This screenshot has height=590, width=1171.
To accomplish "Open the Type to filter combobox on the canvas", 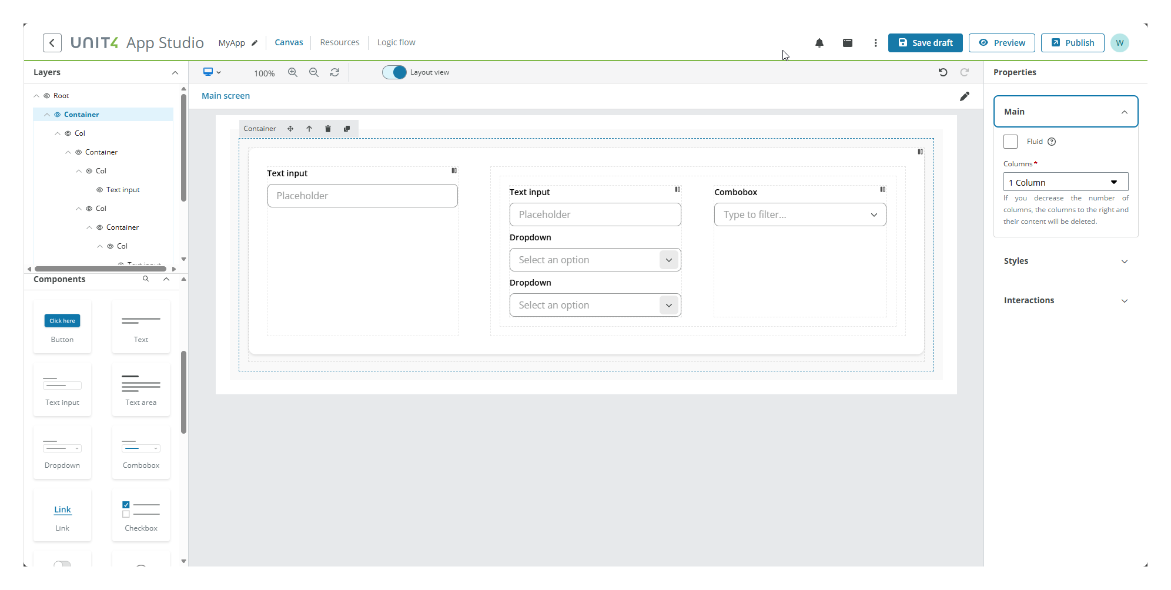I will pos(800,214).
